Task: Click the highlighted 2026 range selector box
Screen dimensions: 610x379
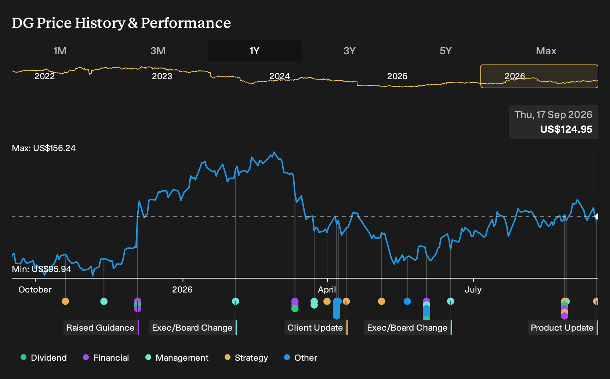Action: tap(539, 76)
